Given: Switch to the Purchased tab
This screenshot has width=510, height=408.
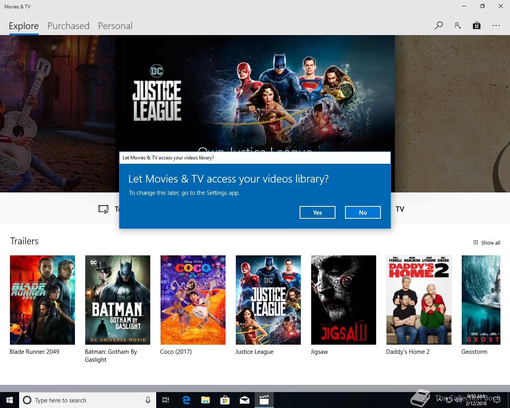Looking at the screenshot, I should point(68,26).
